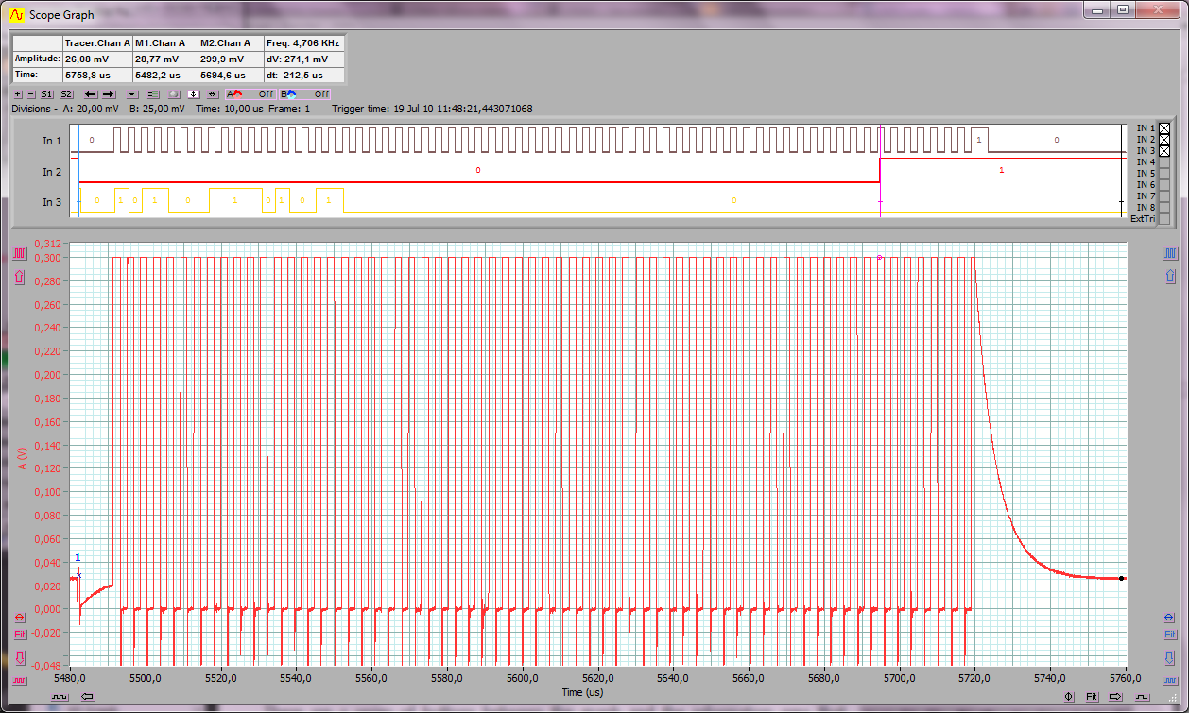
Task: Click the dt: 212,5 us cell
Action: 303,75
